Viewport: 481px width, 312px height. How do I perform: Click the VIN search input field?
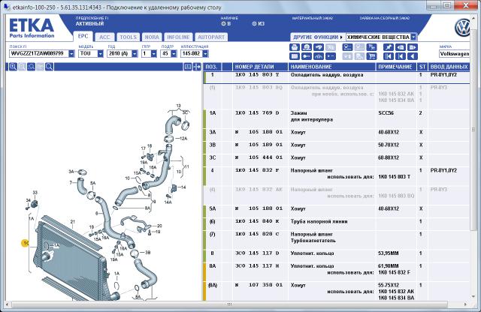tap(38, 53)
